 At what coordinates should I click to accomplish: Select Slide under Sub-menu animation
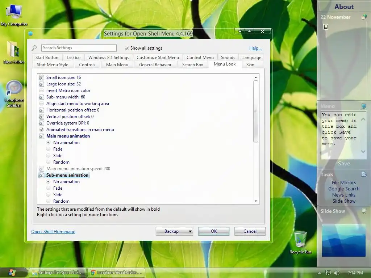pos(48,194)
